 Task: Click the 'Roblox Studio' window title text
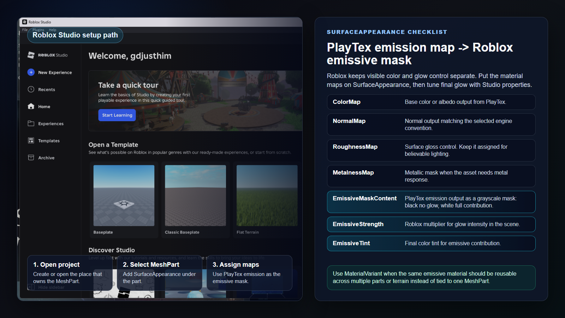point(40,22)
